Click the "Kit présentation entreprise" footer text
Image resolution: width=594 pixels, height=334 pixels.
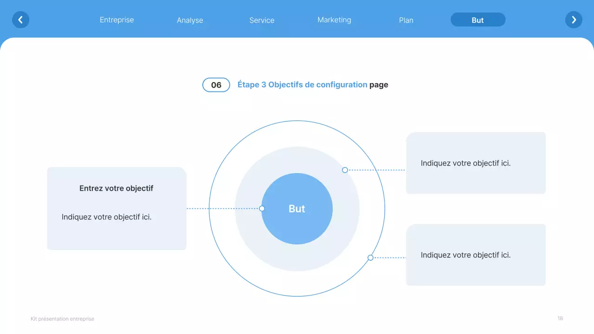[62, 319]
